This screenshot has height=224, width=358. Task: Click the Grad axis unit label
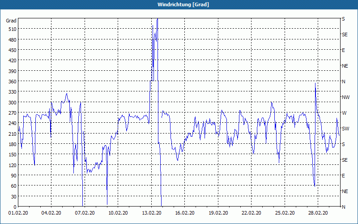pos(11,21)
